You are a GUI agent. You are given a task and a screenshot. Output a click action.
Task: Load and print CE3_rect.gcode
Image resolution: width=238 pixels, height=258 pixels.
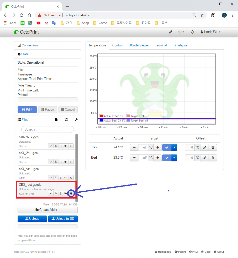(71, 194)
